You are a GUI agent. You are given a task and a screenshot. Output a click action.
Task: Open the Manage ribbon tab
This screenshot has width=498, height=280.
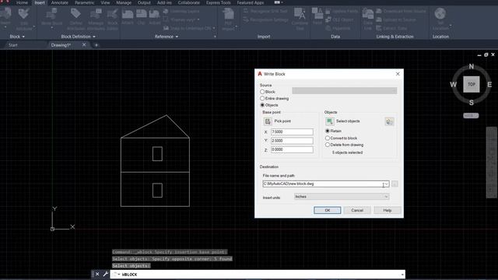tap(124, 2)
